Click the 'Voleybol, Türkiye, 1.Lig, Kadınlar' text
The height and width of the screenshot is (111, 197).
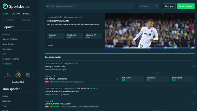pyautogui.click(x=57, y=94)
